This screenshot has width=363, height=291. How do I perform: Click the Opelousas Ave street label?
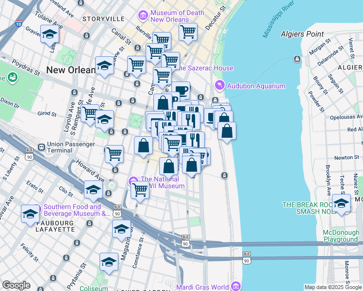click(x=346, y=117)
